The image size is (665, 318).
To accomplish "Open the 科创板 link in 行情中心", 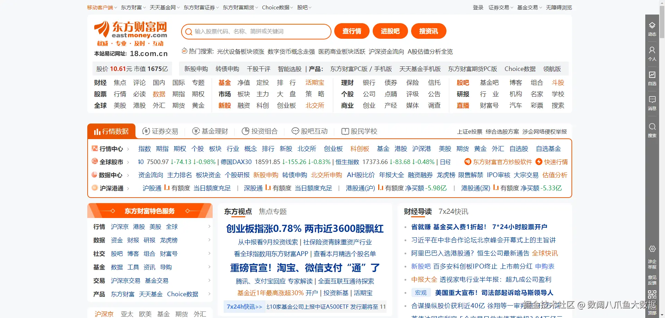I will tap(360, 148).
